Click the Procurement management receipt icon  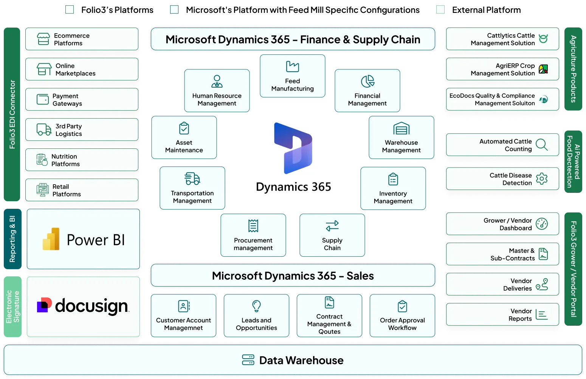[x=253, y=226]
